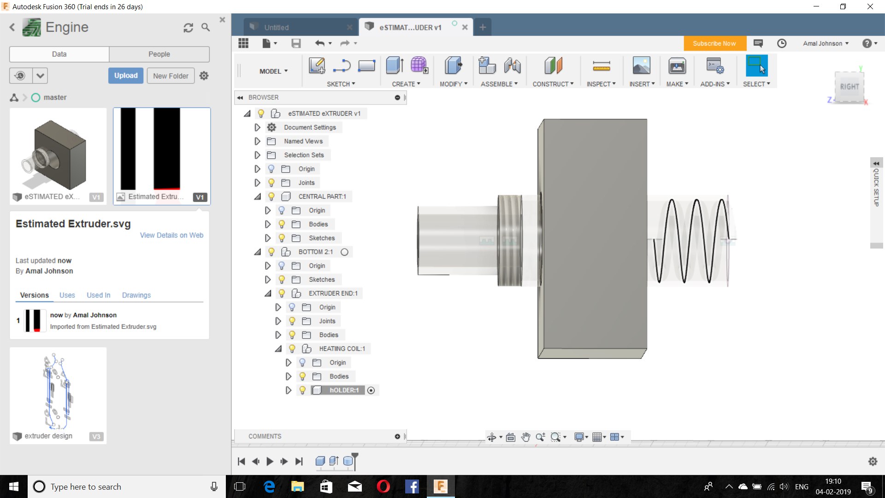
Task: Expand the Document Settings tree node
Action: [x=257, y=127]
